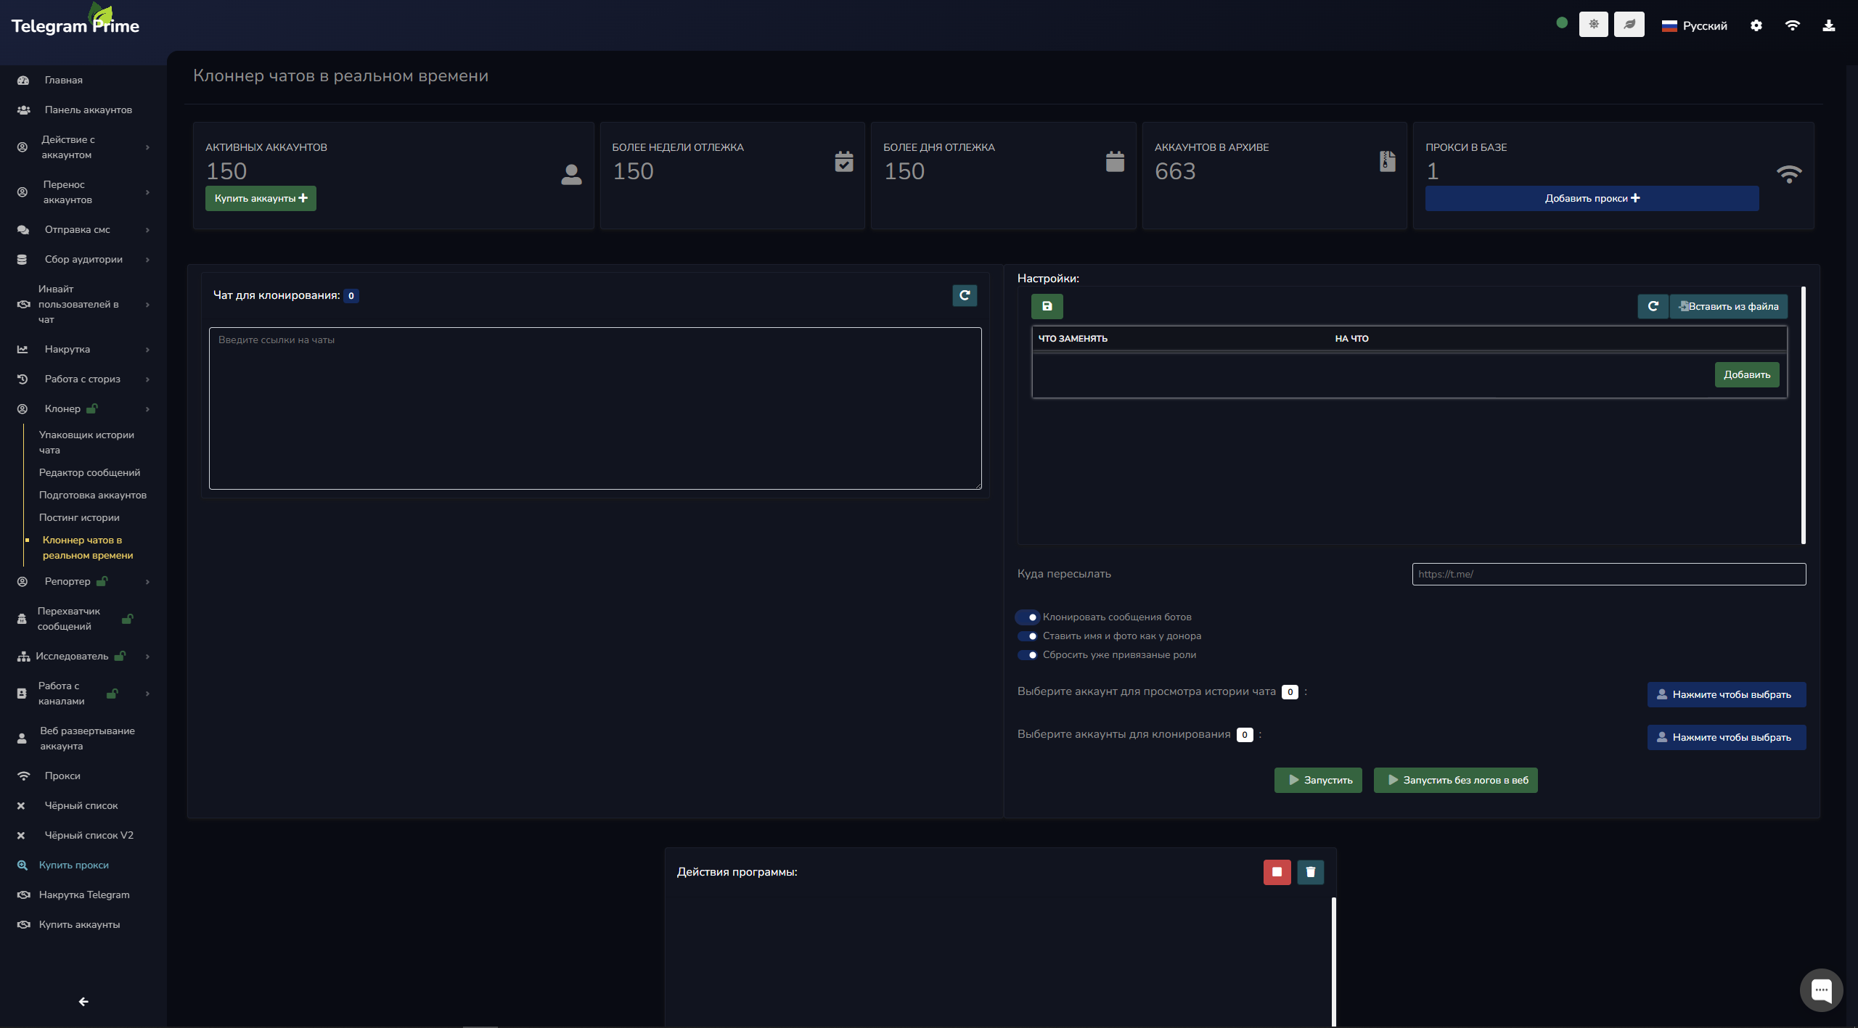
Task: Click Панель аккаунтов users icon
Action: [x=23, y=110]
